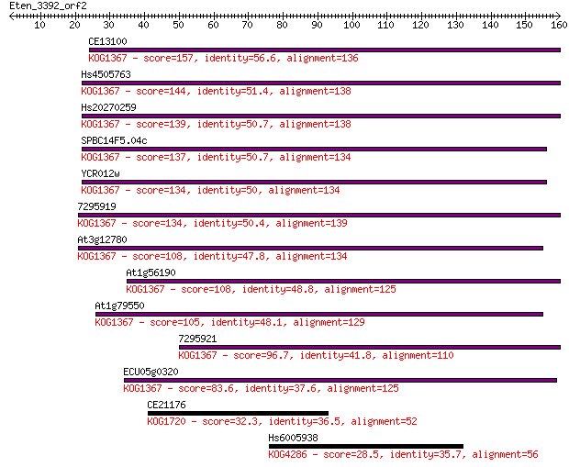Screen dimensions: 569x467
Task: Open the ECU05g0320 hit label
Action: pyautogui.click(x=151, y=372)
